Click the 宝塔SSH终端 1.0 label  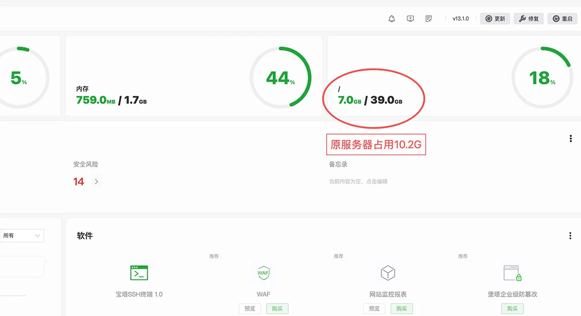click(139, 294)
